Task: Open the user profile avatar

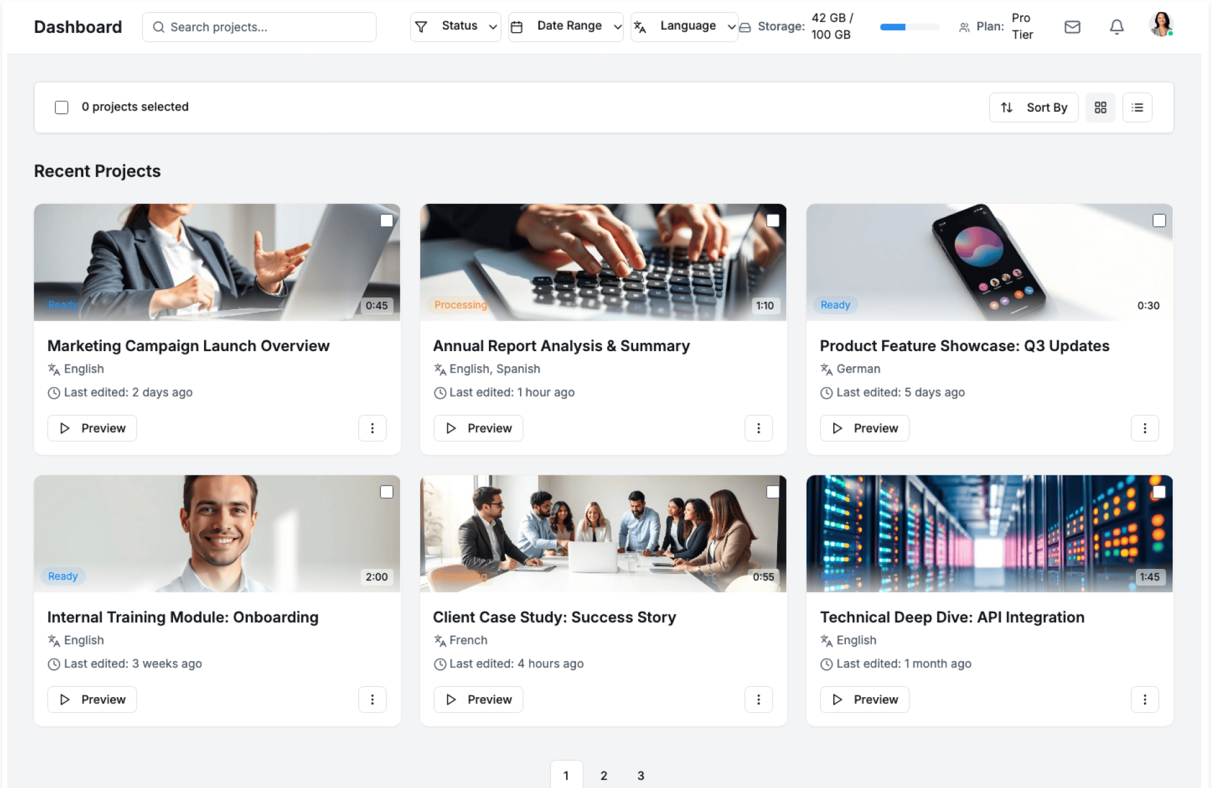Action: (1161, 25)
